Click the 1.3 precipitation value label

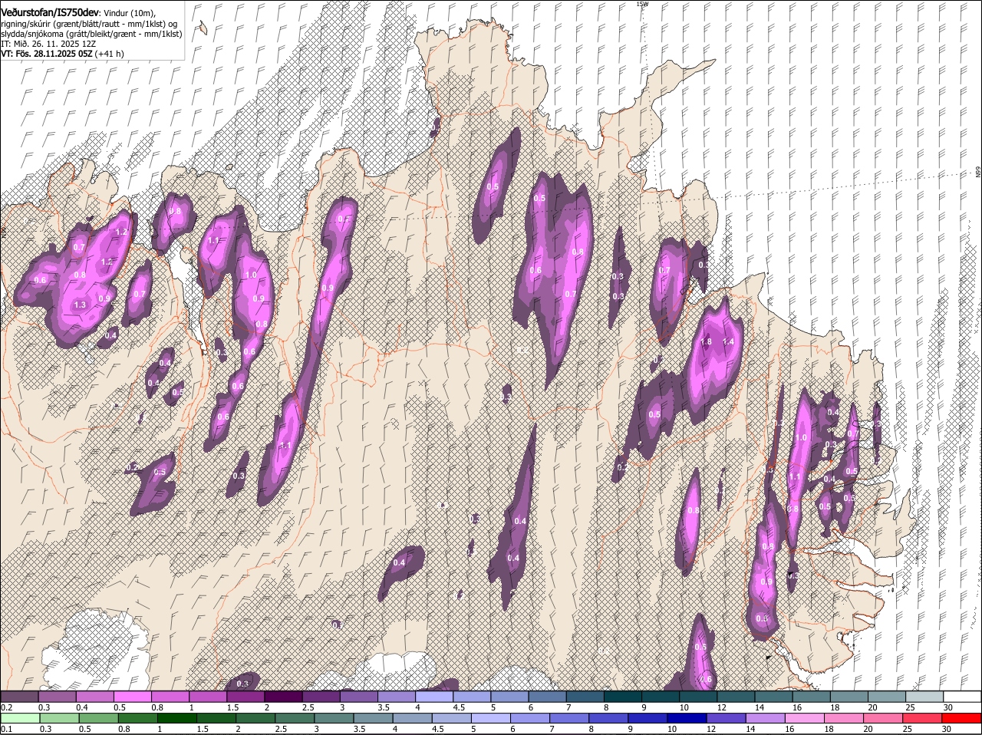tap(80, 305)
